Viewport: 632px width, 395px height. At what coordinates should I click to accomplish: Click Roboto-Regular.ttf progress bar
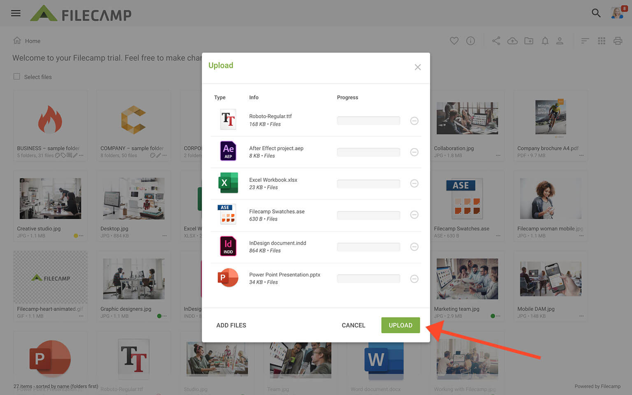[368, 121]
